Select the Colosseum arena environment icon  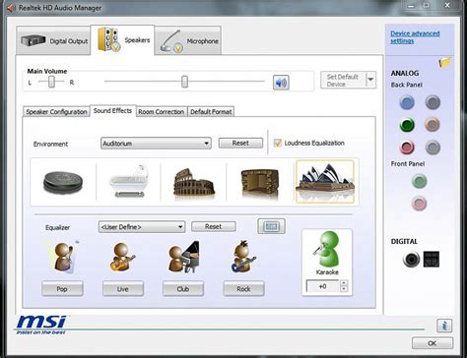tap(194, 182)
